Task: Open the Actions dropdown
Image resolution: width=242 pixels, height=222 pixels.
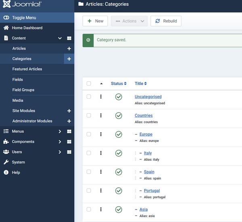Action: [x=129, y=21]
